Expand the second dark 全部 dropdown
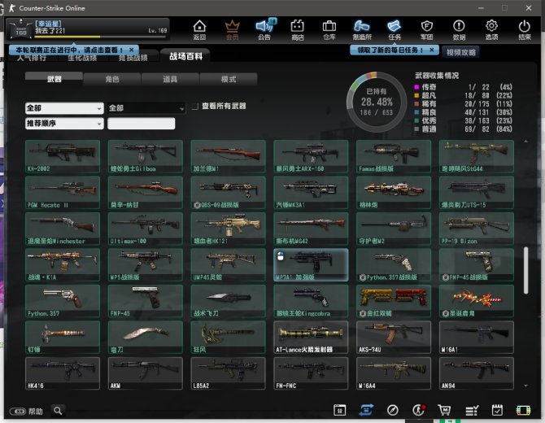 (146, 108)
